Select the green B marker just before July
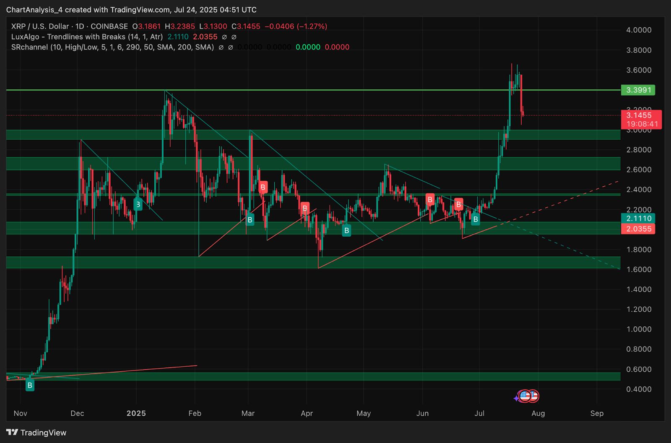Viewport: 671px width, 443px height. pos(475,219)
